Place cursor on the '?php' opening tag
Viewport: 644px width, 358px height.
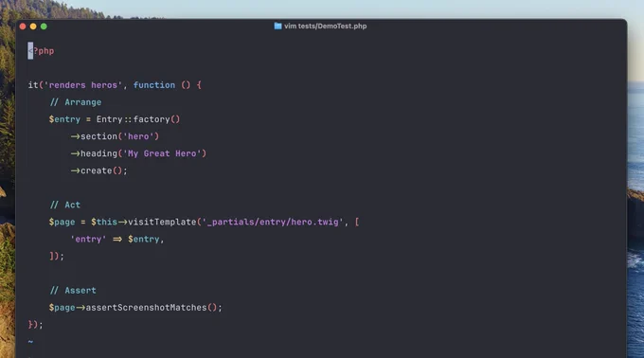(44, 51)
